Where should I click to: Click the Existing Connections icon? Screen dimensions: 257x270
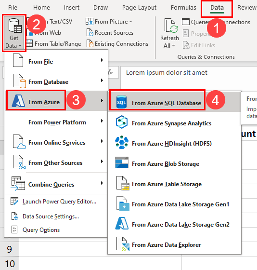click(90, 43)
